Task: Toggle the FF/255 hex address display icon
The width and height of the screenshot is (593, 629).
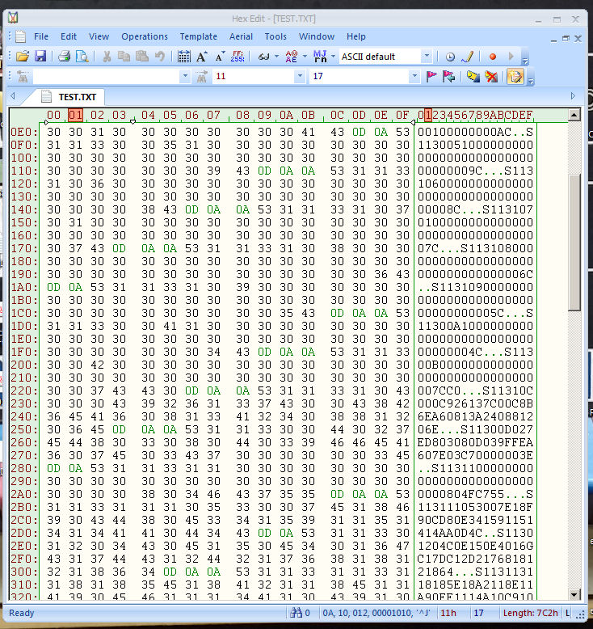Action: (238, 57)
